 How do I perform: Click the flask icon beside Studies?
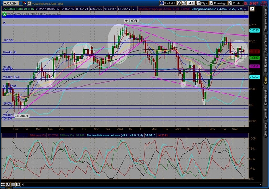(x=230, y=3)
